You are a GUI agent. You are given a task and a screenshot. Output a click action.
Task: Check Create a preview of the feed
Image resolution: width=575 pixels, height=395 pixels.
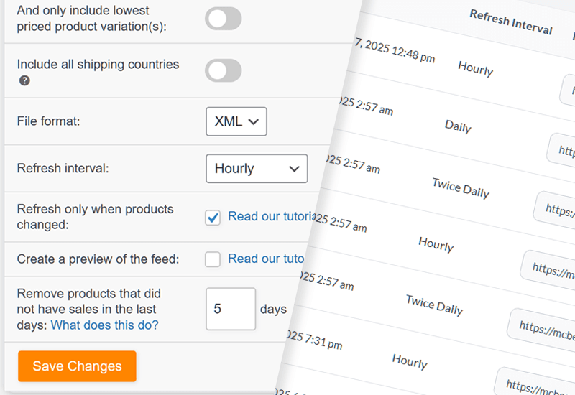[x=213, y=259]
